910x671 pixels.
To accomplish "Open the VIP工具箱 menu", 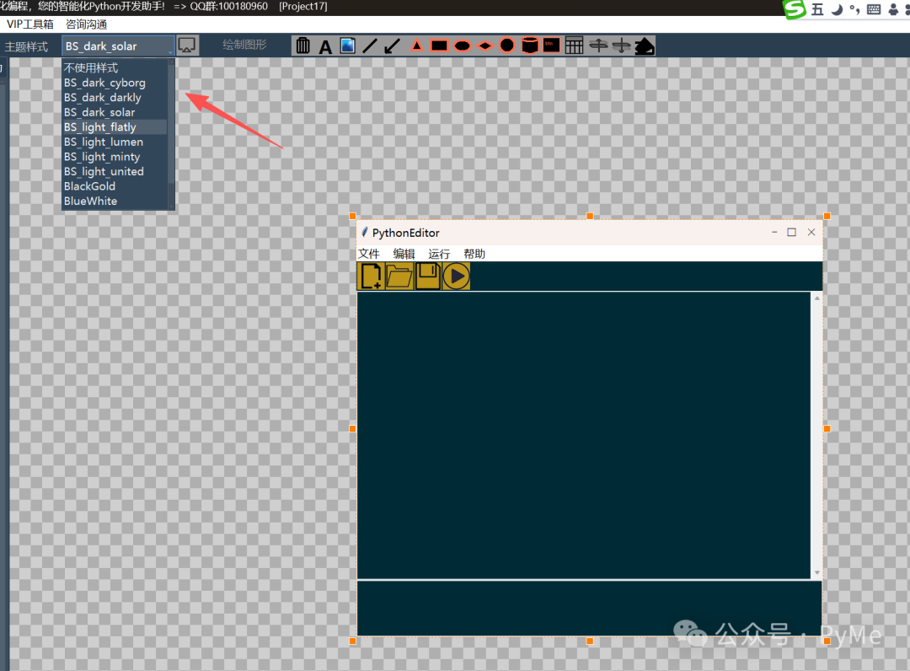I will (30, 24).
